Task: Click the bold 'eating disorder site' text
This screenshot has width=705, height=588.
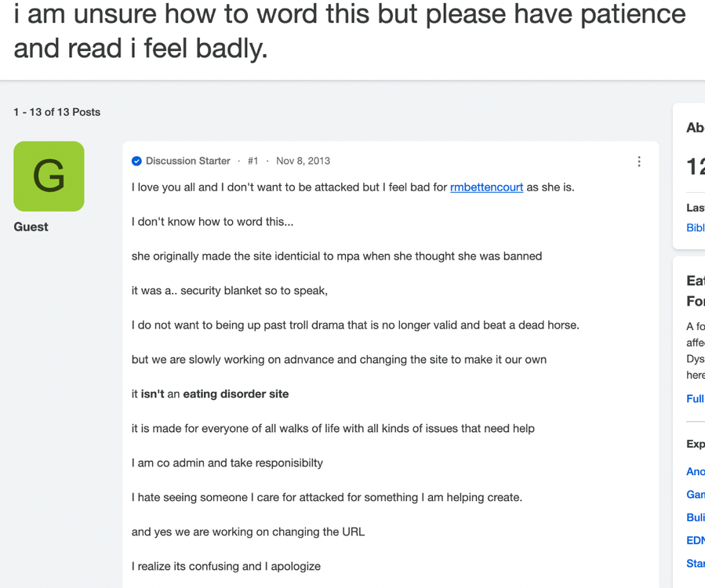Action: pyautogui.click(x=235, y=394)
